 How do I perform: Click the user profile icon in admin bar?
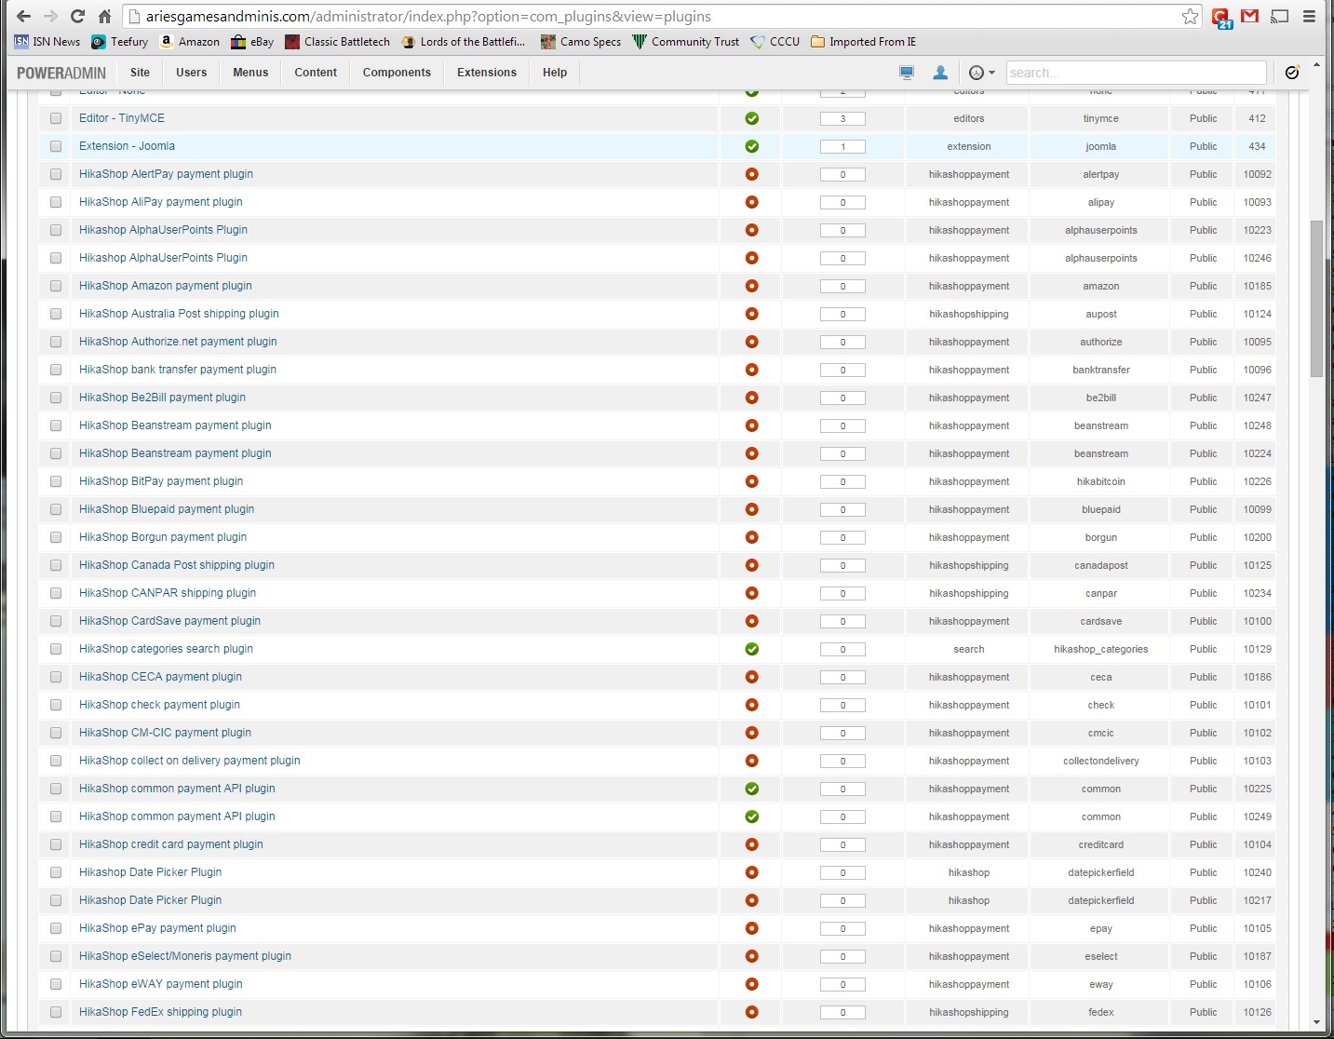pos(940,73)
